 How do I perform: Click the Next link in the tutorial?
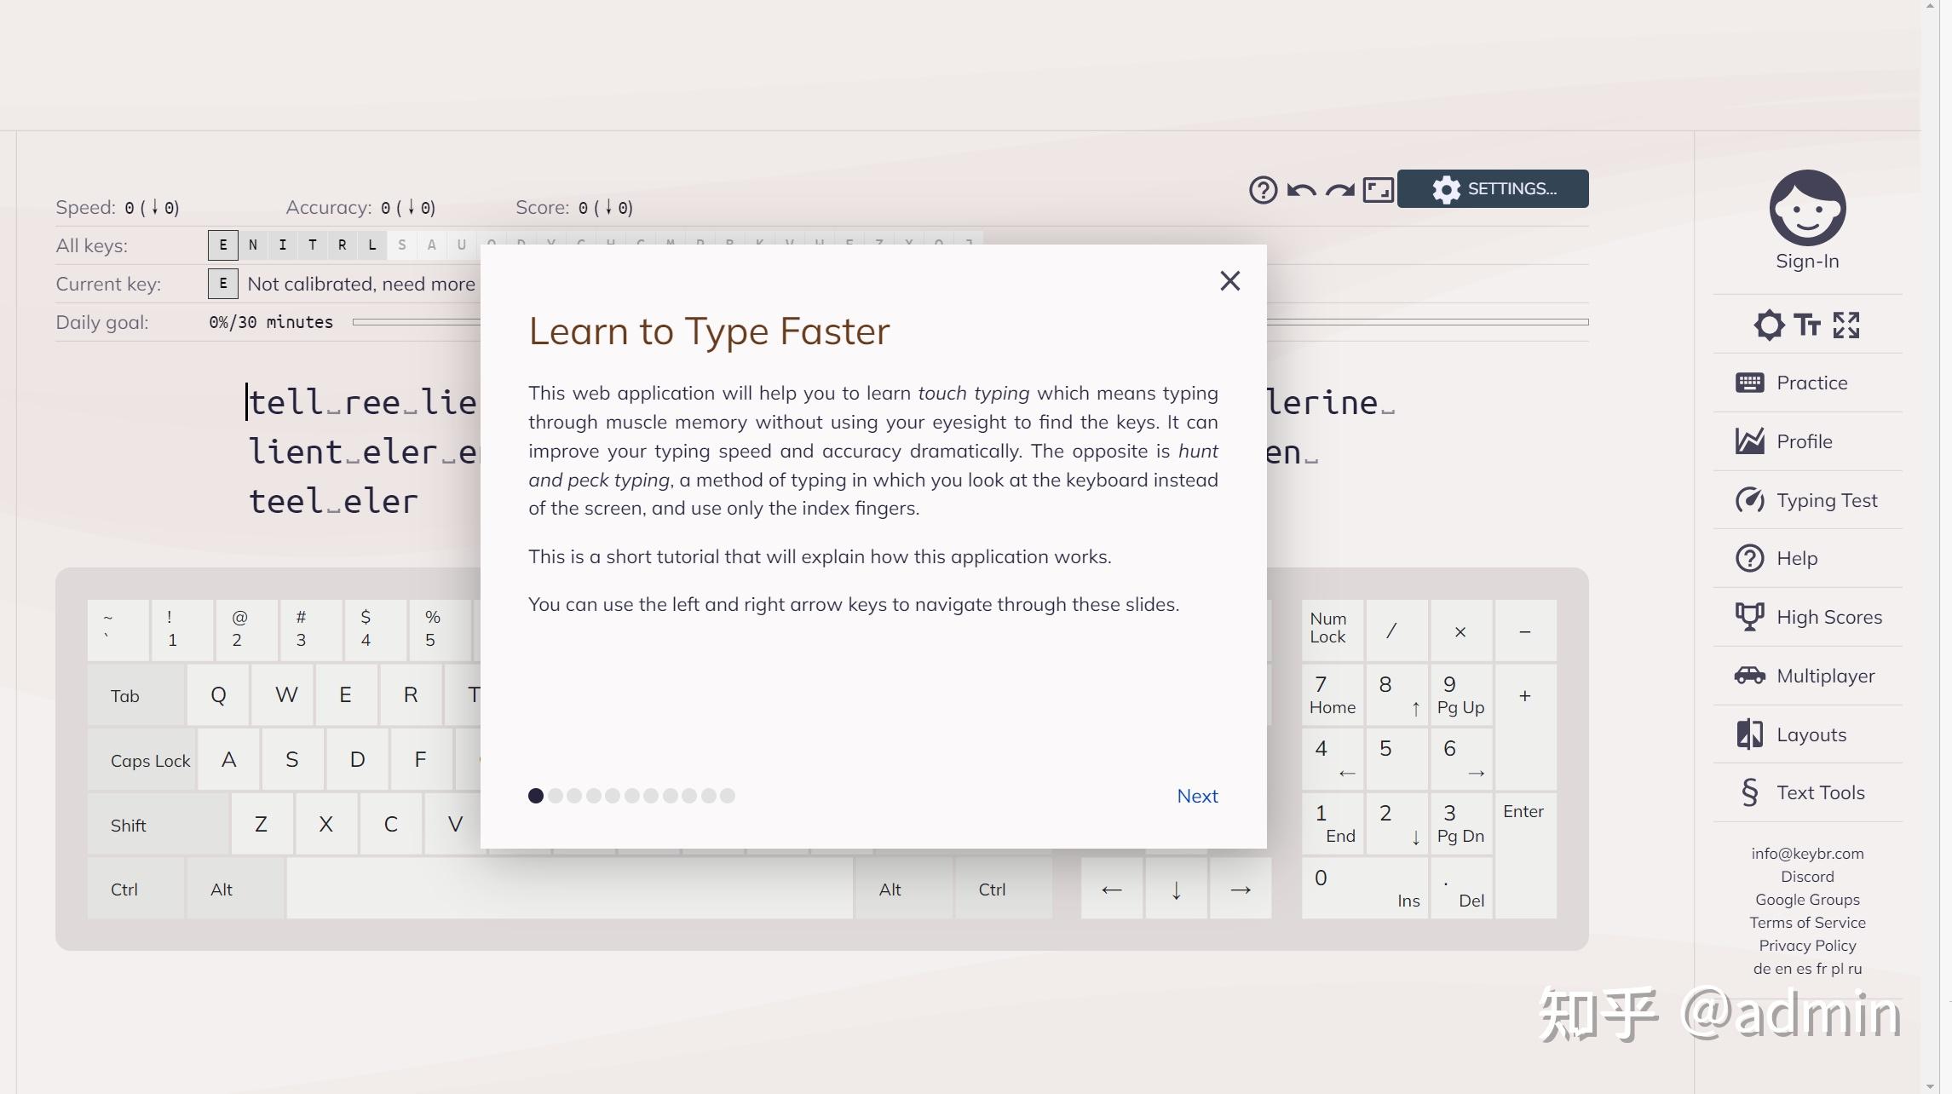pos(1197,796)
